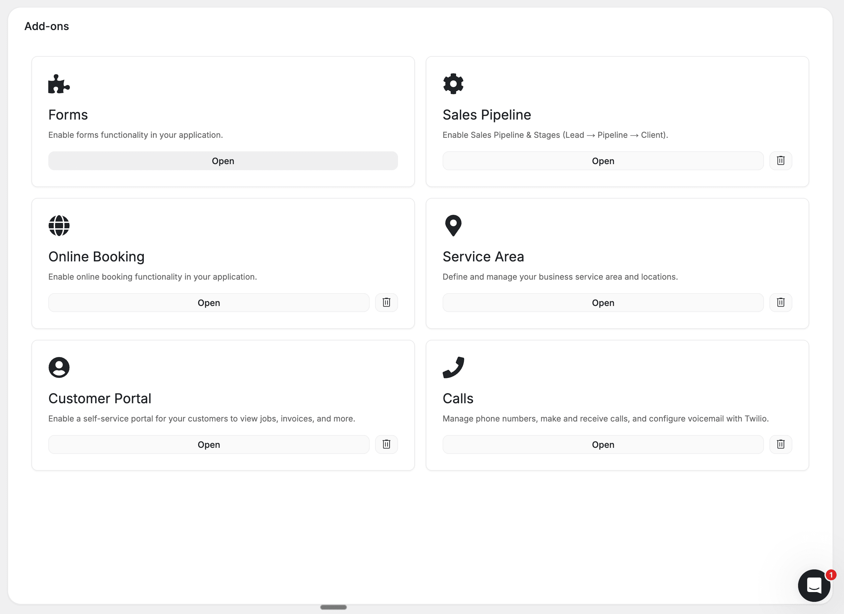Screen dimensions: 844x614
Task: Open the Service Area add-on
Action: (603, 302)
